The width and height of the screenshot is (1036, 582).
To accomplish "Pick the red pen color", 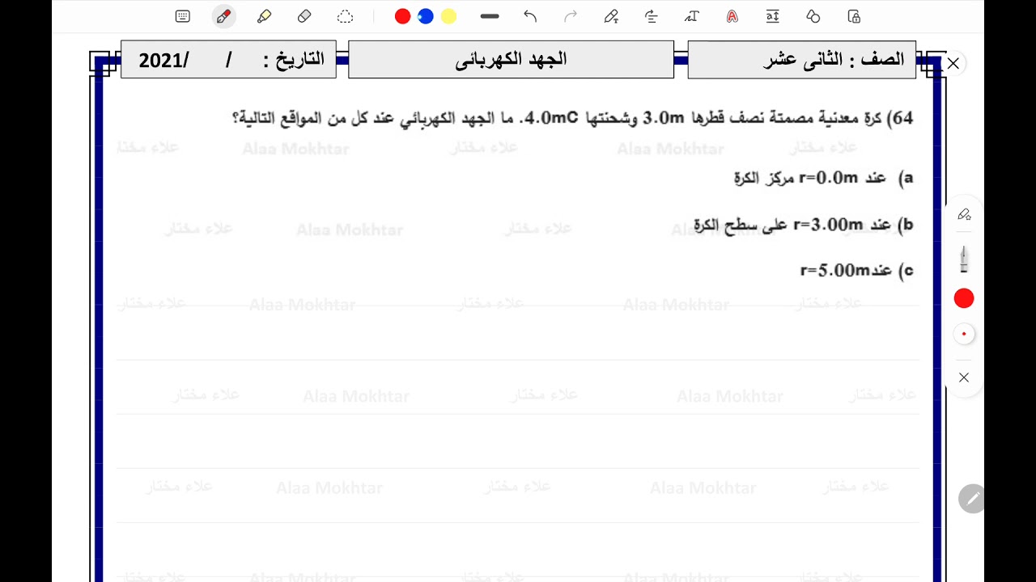I will pos(402,16).
